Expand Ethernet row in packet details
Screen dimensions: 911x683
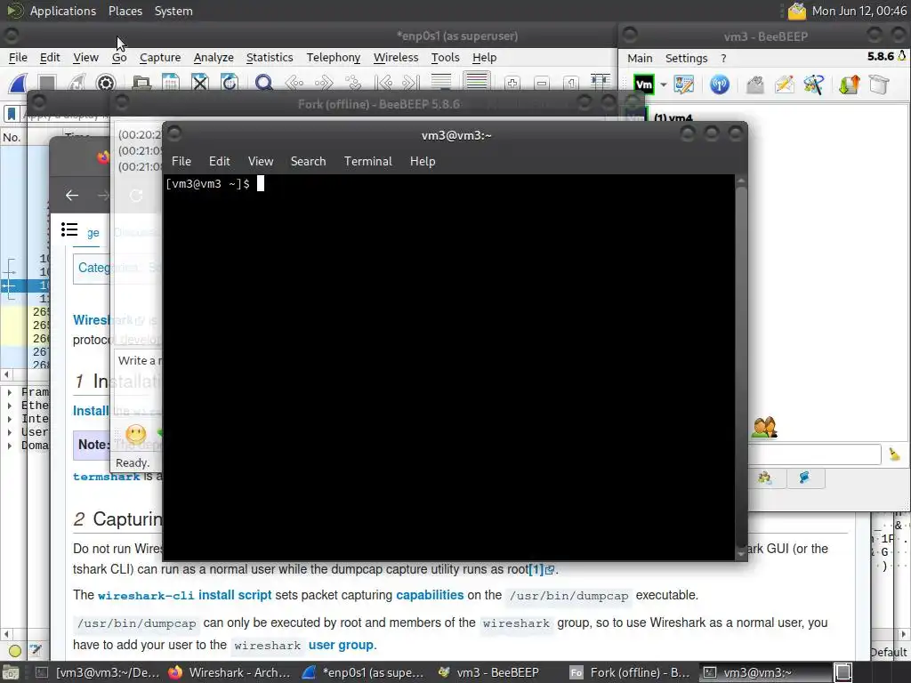point(9,406)
